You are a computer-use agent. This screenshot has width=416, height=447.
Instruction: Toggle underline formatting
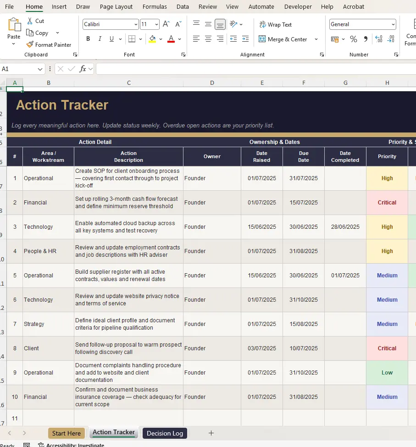[x=111, y=39]
